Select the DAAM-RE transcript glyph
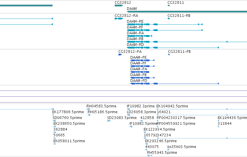 pyautogui.click(x=165, y=24)
